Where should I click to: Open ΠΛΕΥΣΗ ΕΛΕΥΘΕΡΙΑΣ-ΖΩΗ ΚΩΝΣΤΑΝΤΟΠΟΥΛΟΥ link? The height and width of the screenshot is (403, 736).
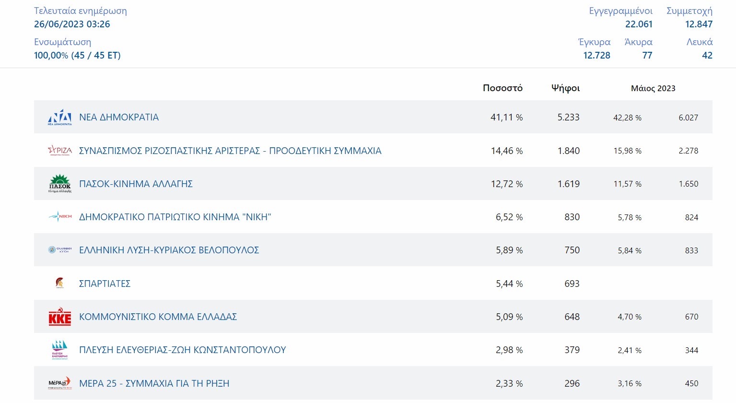click(182, 350)
